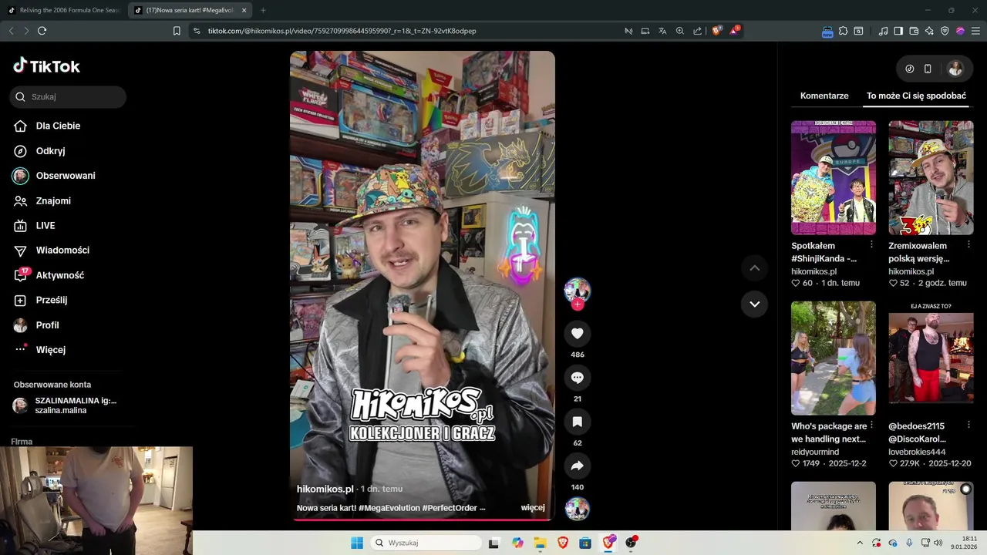Like the video using heart icon

(x=578, y=333)
